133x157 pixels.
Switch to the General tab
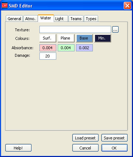point(14,19)
